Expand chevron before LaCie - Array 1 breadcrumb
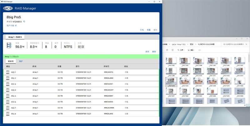 pos(170,44)
